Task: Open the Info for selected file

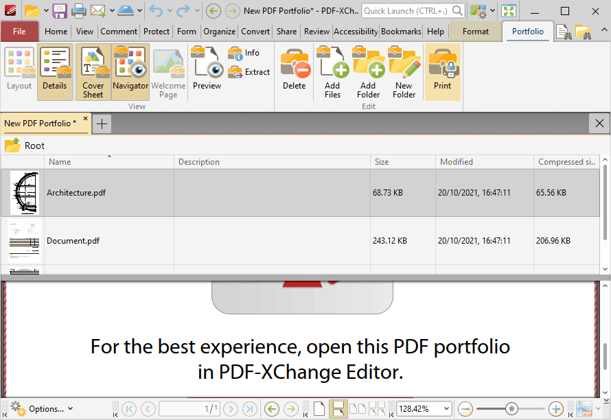Action: tap(244, 53)
